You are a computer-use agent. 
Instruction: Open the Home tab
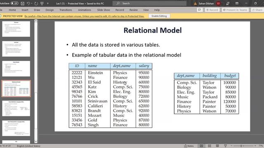[x=12, y=10]
